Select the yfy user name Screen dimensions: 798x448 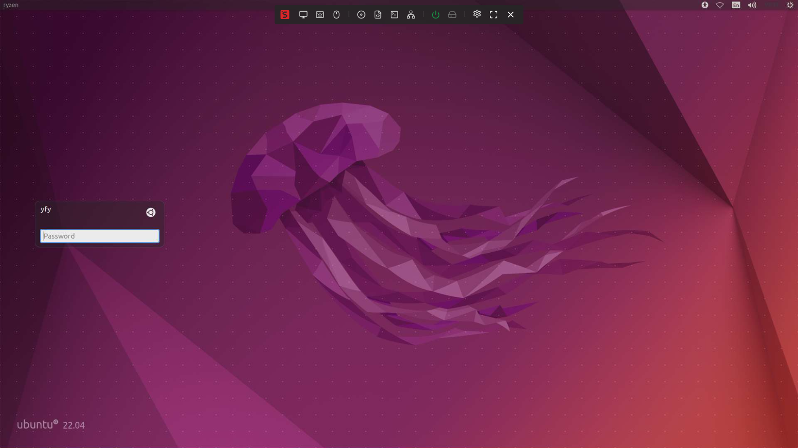click(46, 209)
